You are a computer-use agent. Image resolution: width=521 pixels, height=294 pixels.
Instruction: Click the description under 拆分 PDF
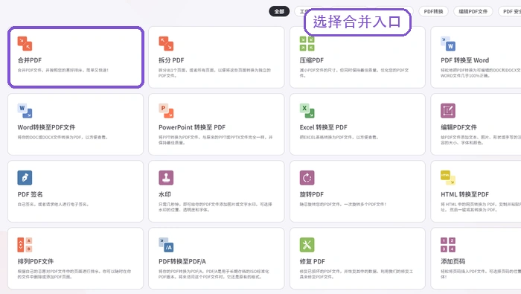click(214, 73)
